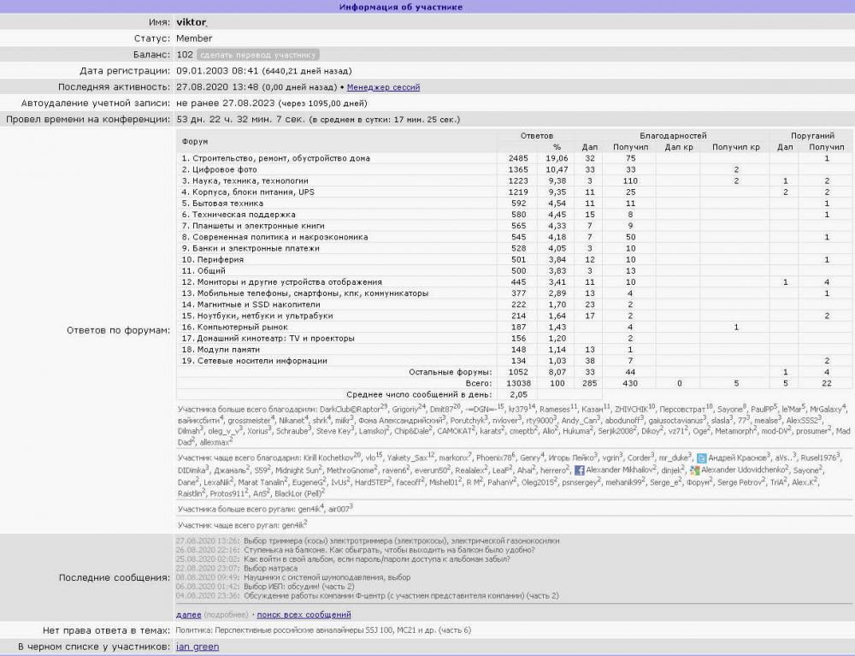The width and height of the screenshot is (855, 656).
Task: Click user Grigoriy in the thanks list
Action: point(404,410)
